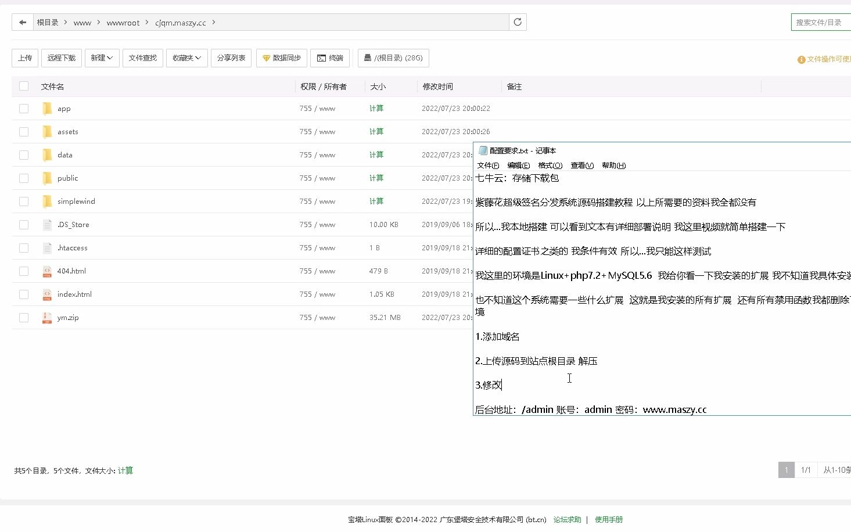Click the index.html file icon
The image size is (851, 532).
[47, 294]
